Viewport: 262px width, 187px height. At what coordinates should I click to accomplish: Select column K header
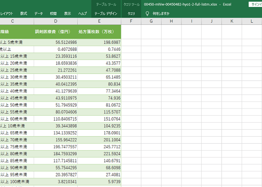click(x=232, y=21)
